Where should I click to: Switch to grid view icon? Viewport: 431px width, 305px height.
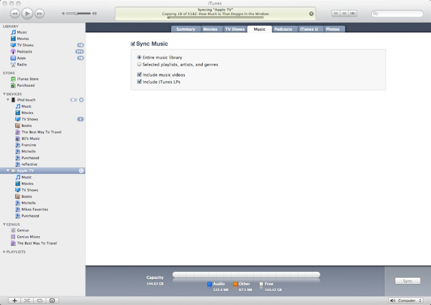coord(344,13)
